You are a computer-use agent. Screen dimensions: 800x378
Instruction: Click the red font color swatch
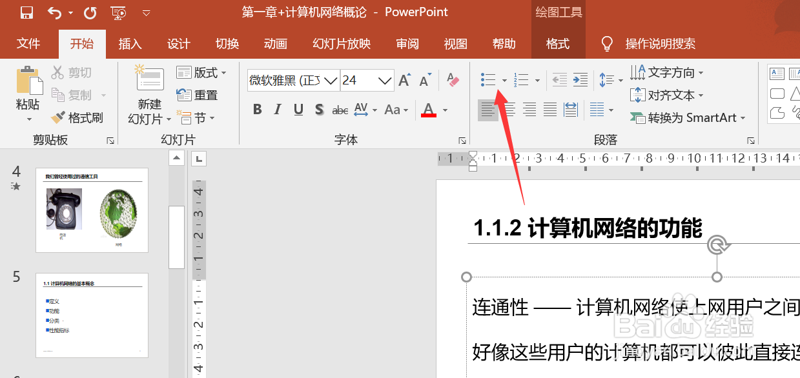429,114
